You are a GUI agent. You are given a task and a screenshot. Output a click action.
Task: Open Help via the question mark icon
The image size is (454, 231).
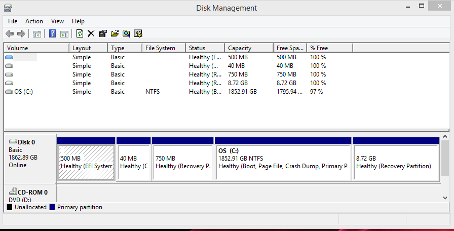pyautogui.click(x=52, y=33)
